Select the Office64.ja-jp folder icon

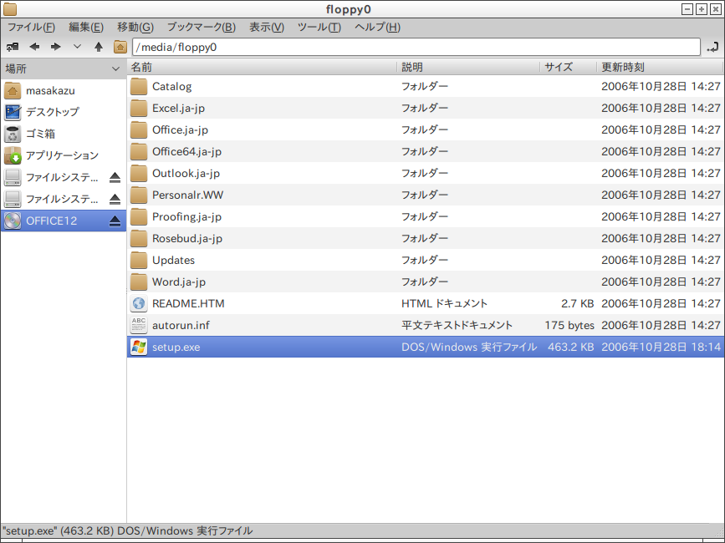point(139,151)
